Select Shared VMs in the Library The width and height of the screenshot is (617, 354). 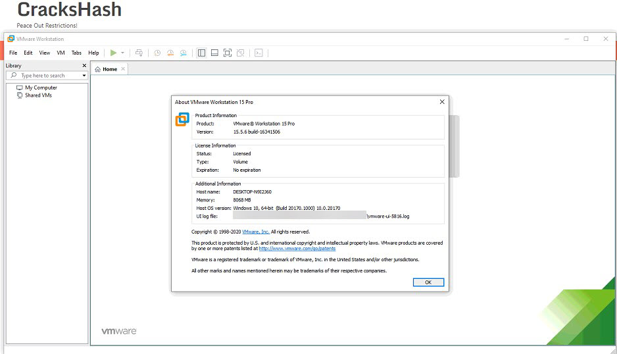[x=38, y=95]
